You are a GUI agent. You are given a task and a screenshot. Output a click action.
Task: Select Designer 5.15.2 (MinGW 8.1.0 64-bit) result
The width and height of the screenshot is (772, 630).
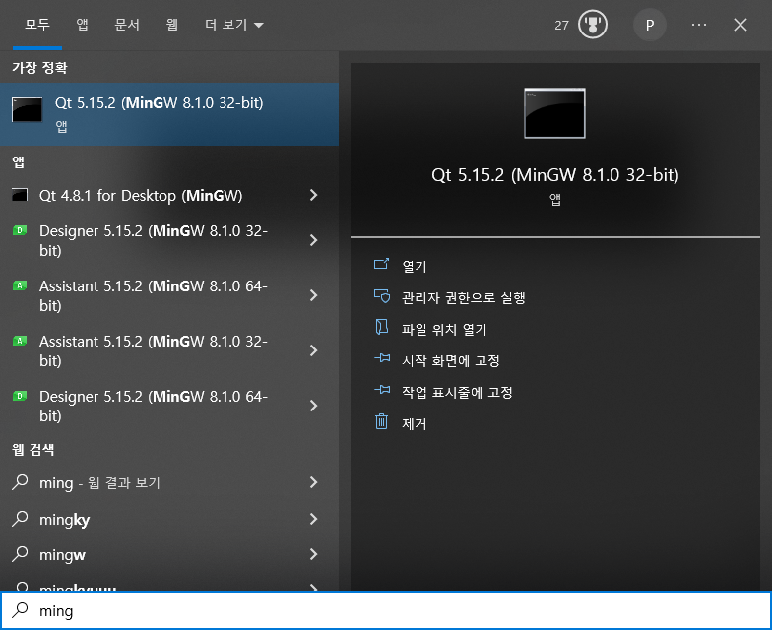tap(169, 406)
